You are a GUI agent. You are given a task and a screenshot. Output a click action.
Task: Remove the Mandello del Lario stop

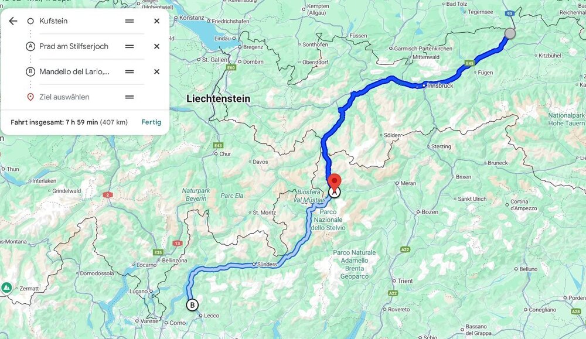tap(157, 71)
